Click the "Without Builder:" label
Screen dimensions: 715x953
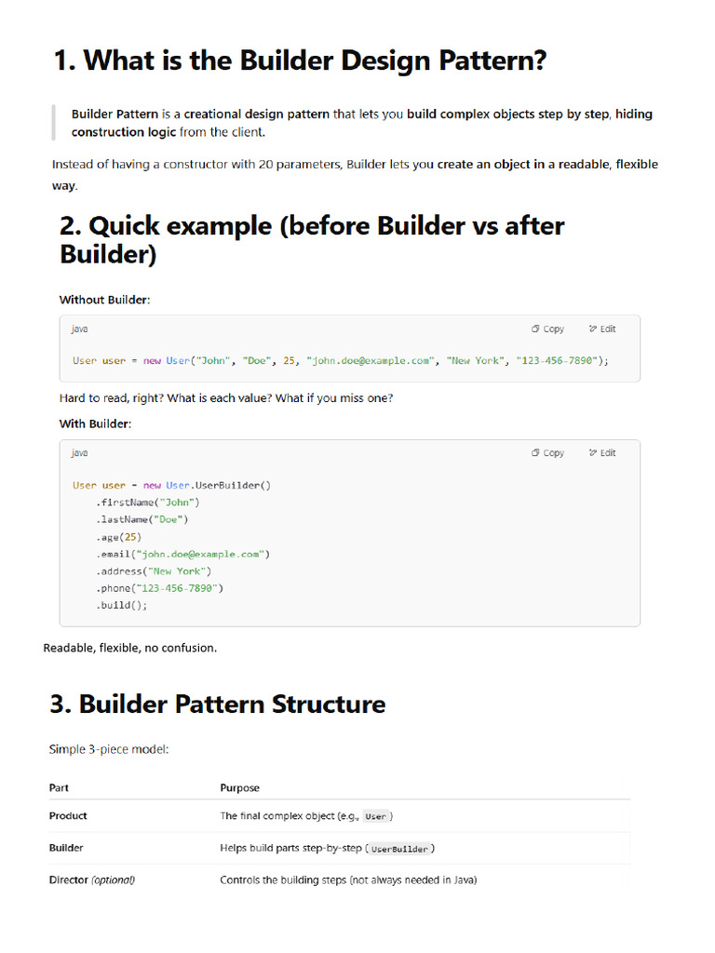pos(104,300)
